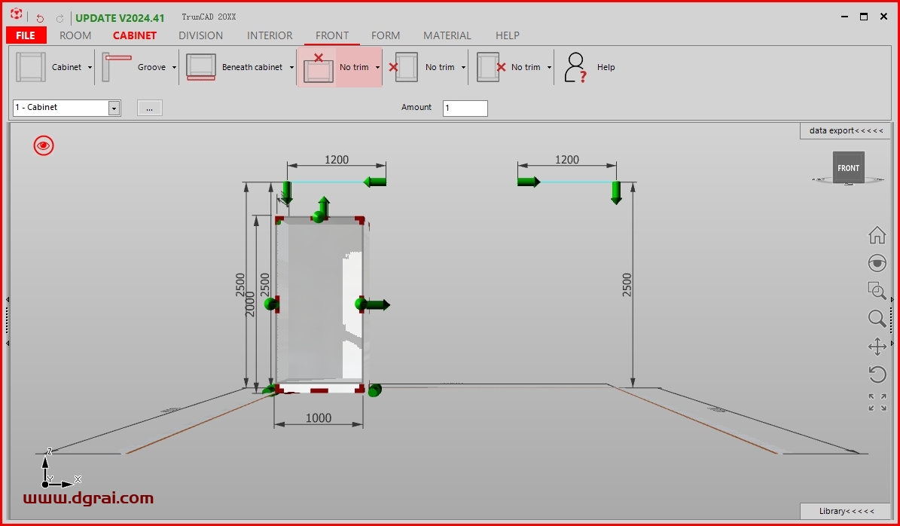The width and height of the screenshot is (900, 526).
Task: Click the redo arrow icon
Action: 59,18
